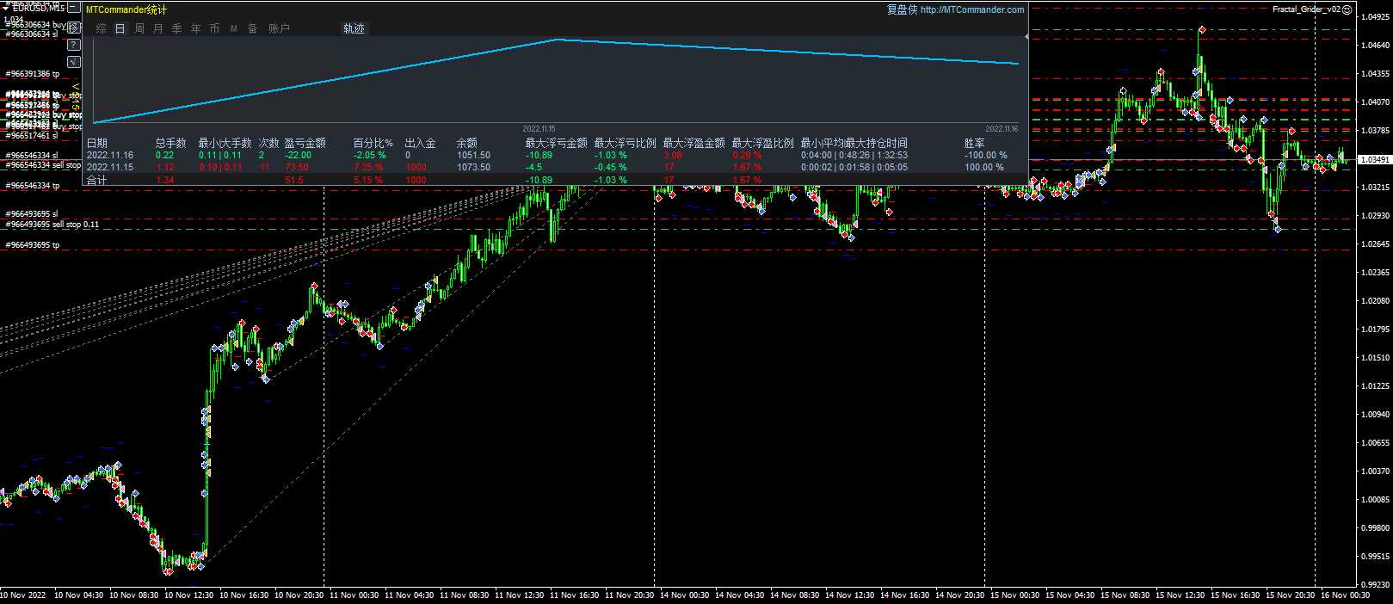Viewport: 1393px width, 604px height.
Task: Select the 币 currency tab
Action: [215, 28]
